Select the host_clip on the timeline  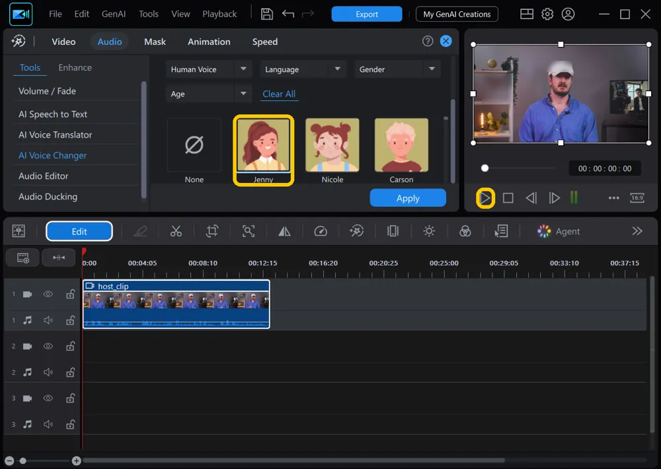176,304
